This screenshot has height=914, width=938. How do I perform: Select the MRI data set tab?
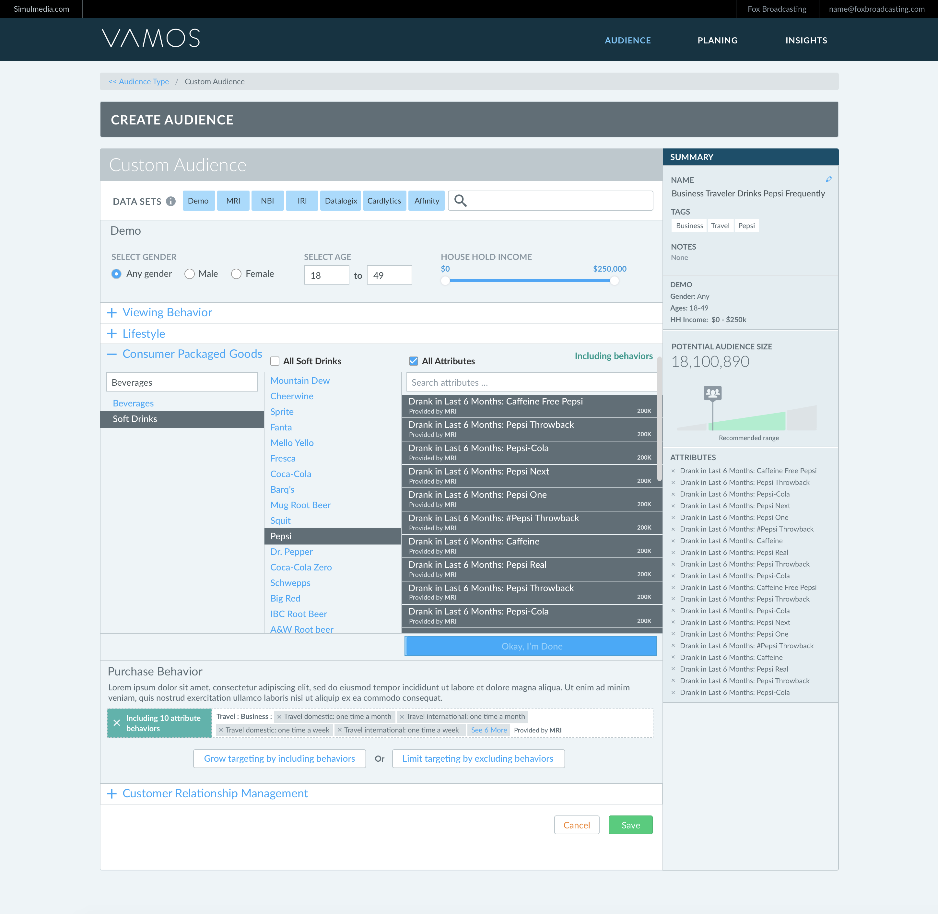(233, 201)
